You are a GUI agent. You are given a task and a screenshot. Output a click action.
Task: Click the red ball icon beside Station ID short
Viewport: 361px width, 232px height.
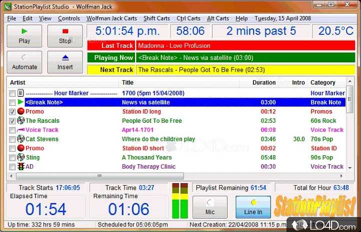pos(20,148)
